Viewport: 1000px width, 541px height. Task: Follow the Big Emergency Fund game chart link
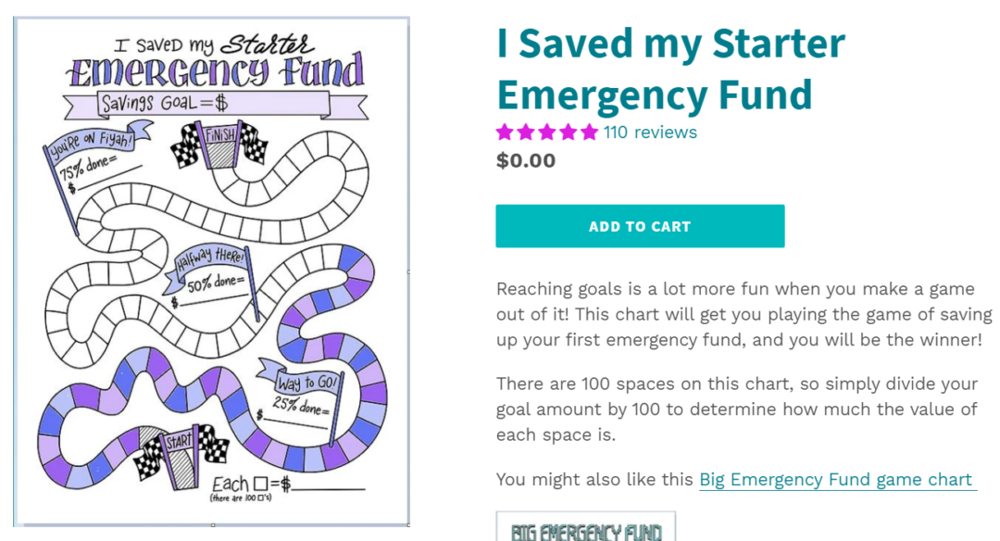(835, 479)
